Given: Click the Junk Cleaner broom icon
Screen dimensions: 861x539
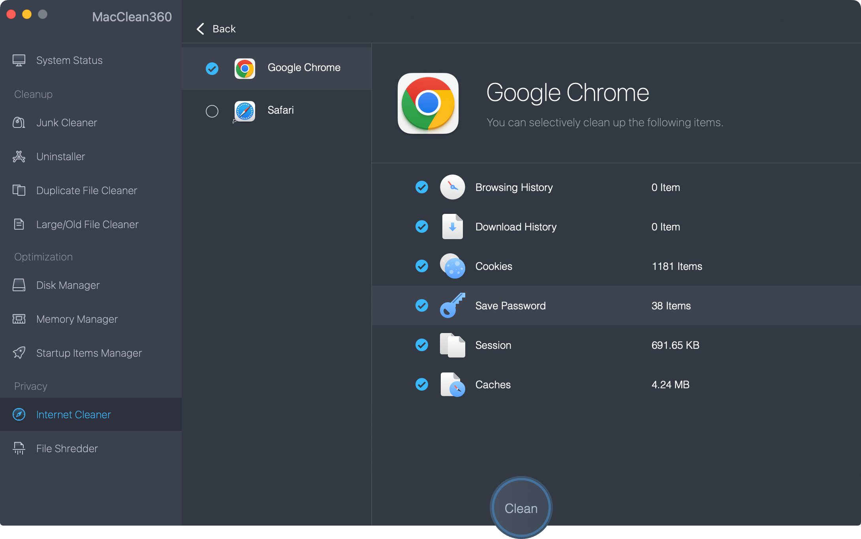Looking at the screenshot, I should (19, 123).
